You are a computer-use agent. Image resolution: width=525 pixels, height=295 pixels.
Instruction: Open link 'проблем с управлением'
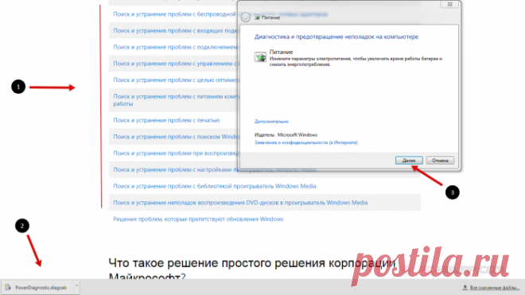[x=175, y=64]
